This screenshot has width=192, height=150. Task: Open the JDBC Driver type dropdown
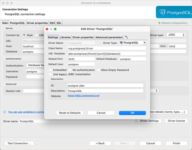tap(176, 35)
